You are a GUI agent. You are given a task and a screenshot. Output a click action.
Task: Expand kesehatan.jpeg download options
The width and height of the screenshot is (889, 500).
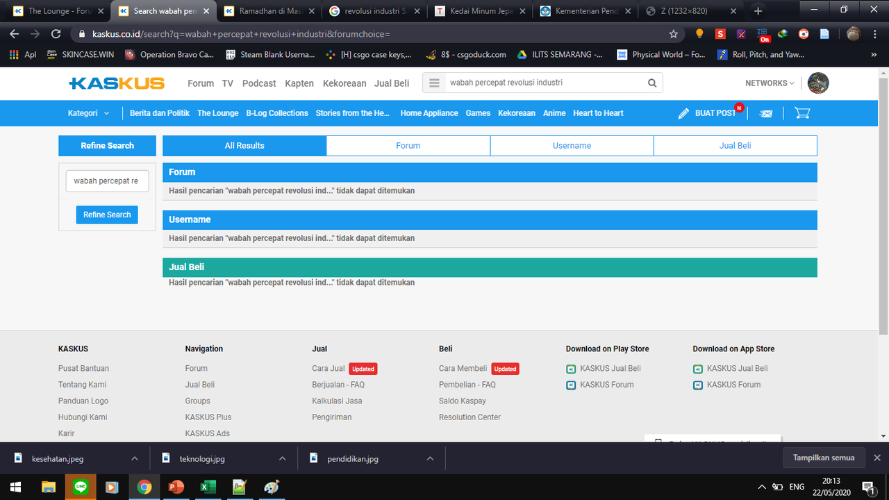pyautogui.click(x=134, y=458)
